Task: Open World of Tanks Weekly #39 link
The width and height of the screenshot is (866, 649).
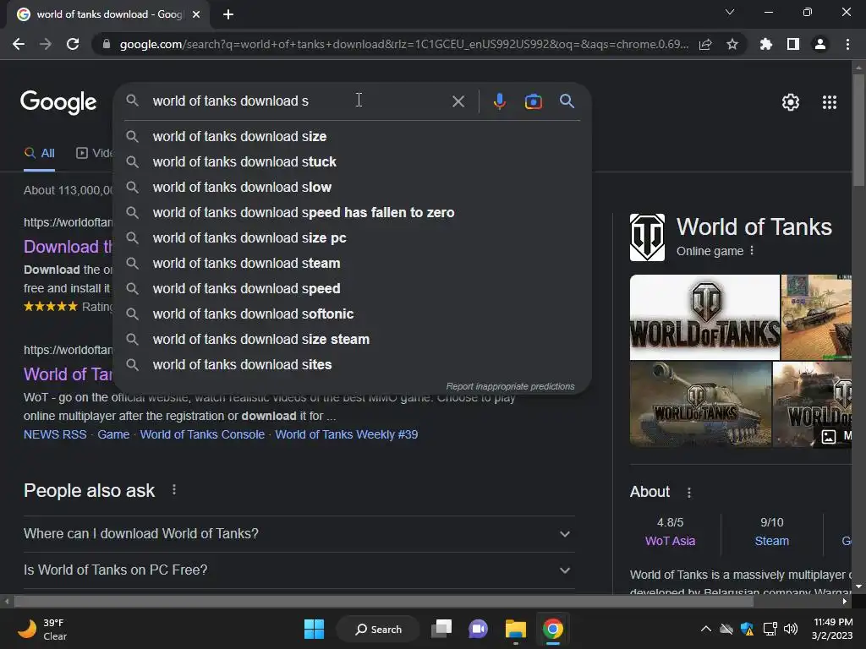Action: [x=346, y=434]
